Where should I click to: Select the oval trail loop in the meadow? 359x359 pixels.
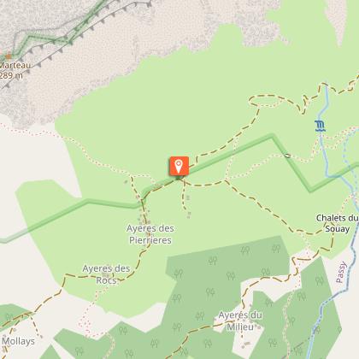[x=265, y=102]
